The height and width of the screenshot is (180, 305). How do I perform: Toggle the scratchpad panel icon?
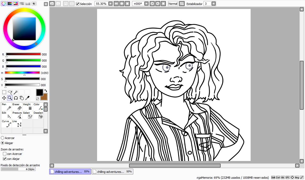34,3
